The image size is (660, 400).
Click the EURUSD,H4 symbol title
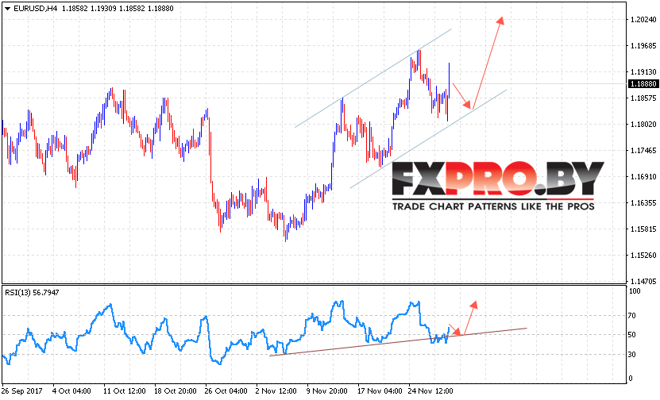point(36,9)
